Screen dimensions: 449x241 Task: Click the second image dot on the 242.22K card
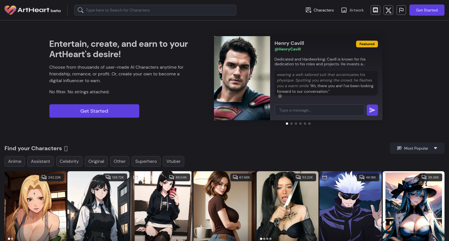point(12,239)
